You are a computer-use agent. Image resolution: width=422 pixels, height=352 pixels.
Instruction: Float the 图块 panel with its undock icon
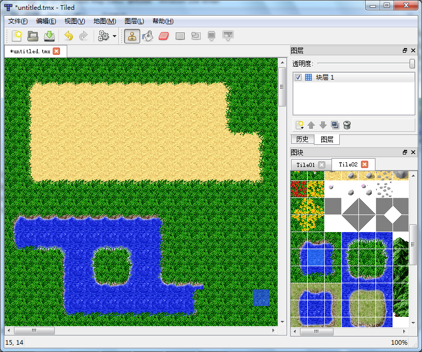(405, 152)
